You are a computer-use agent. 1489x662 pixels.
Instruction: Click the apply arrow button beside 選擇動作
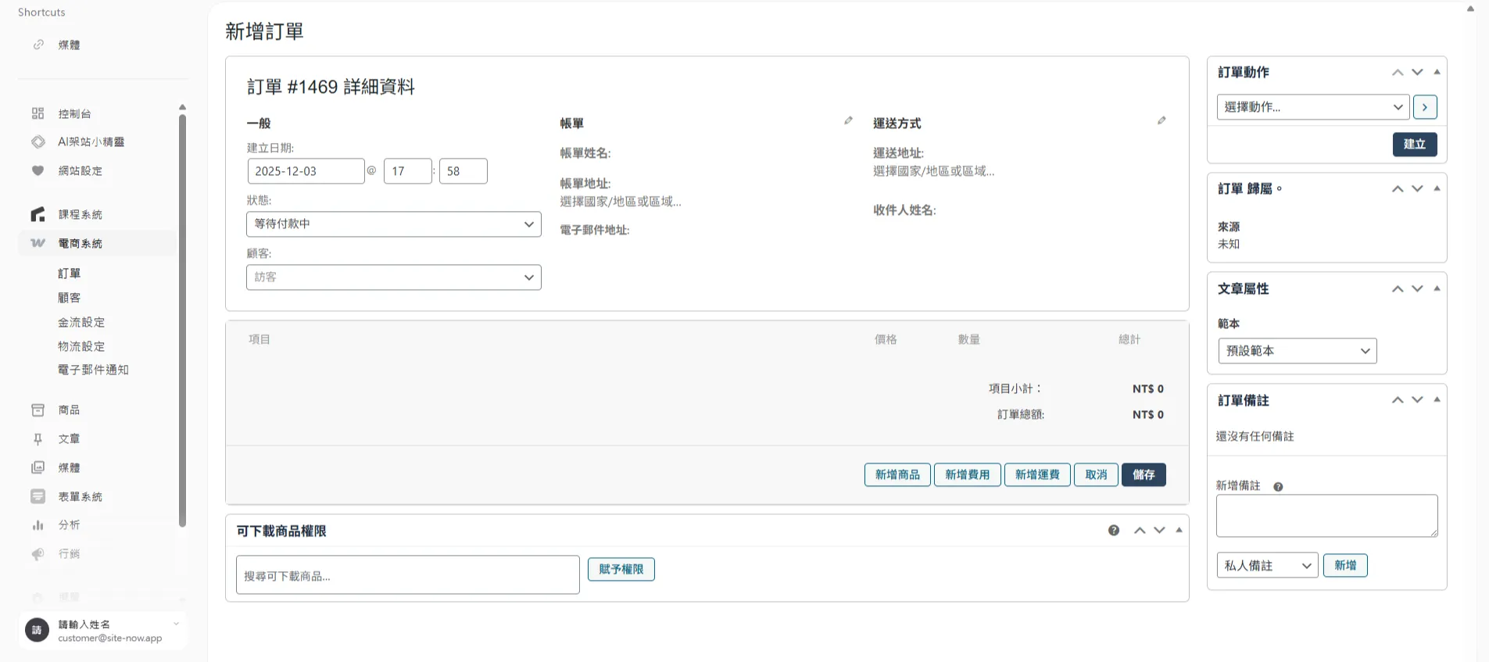point(1425,107)
